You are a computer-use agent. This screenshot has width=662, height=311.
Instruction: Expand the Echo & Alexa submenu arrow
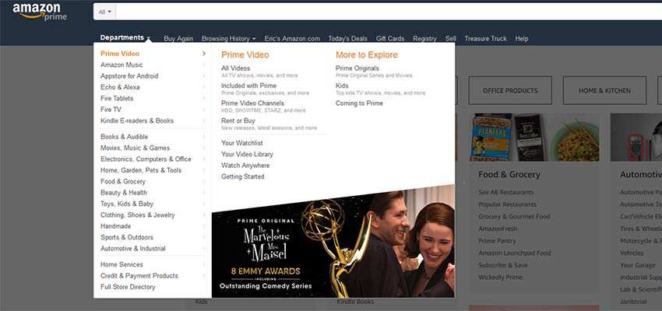[204, 87]
